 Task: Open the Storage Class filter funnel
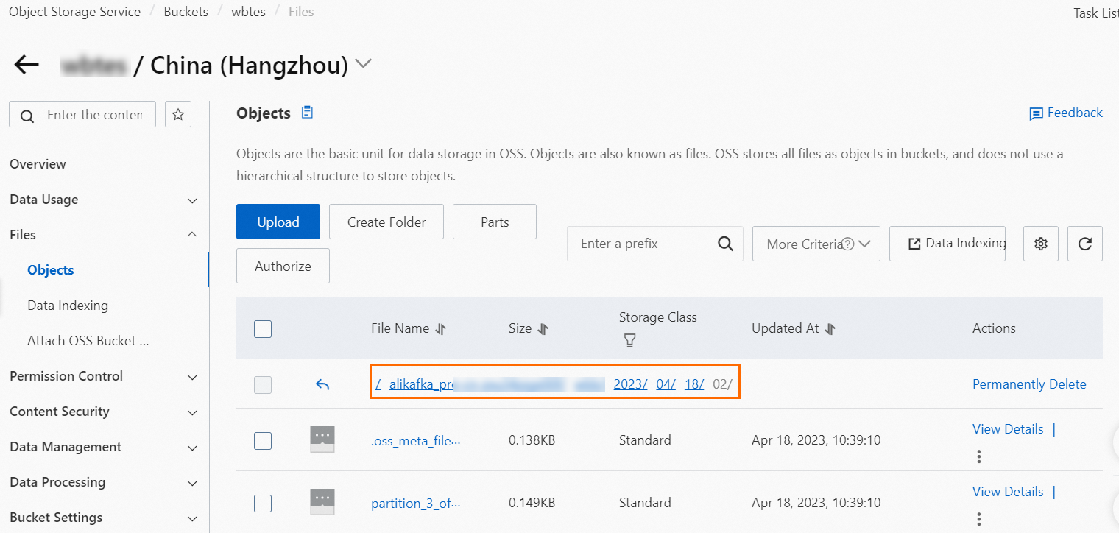pos(629,340)
